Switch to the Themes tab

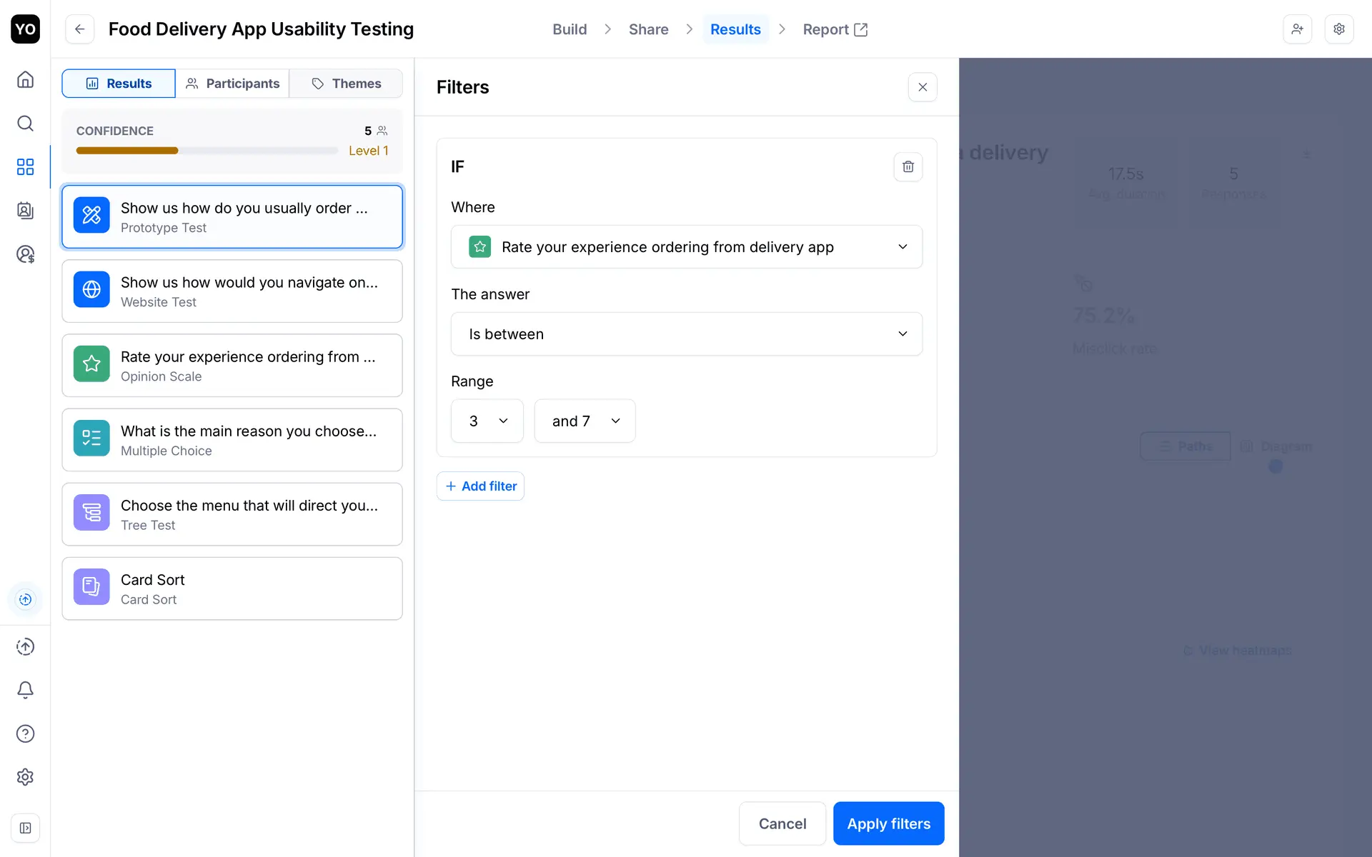[347, 84]
